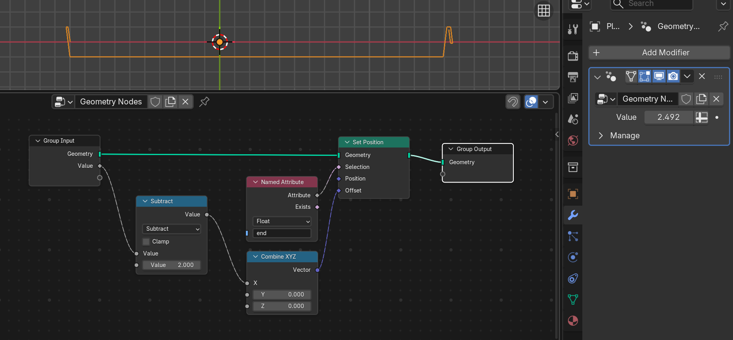Image resolution: width=733 pixels, height=340 pixels.
Task: Click the Geometry Nodes name field in header
Action: click(x=111, y=102)
